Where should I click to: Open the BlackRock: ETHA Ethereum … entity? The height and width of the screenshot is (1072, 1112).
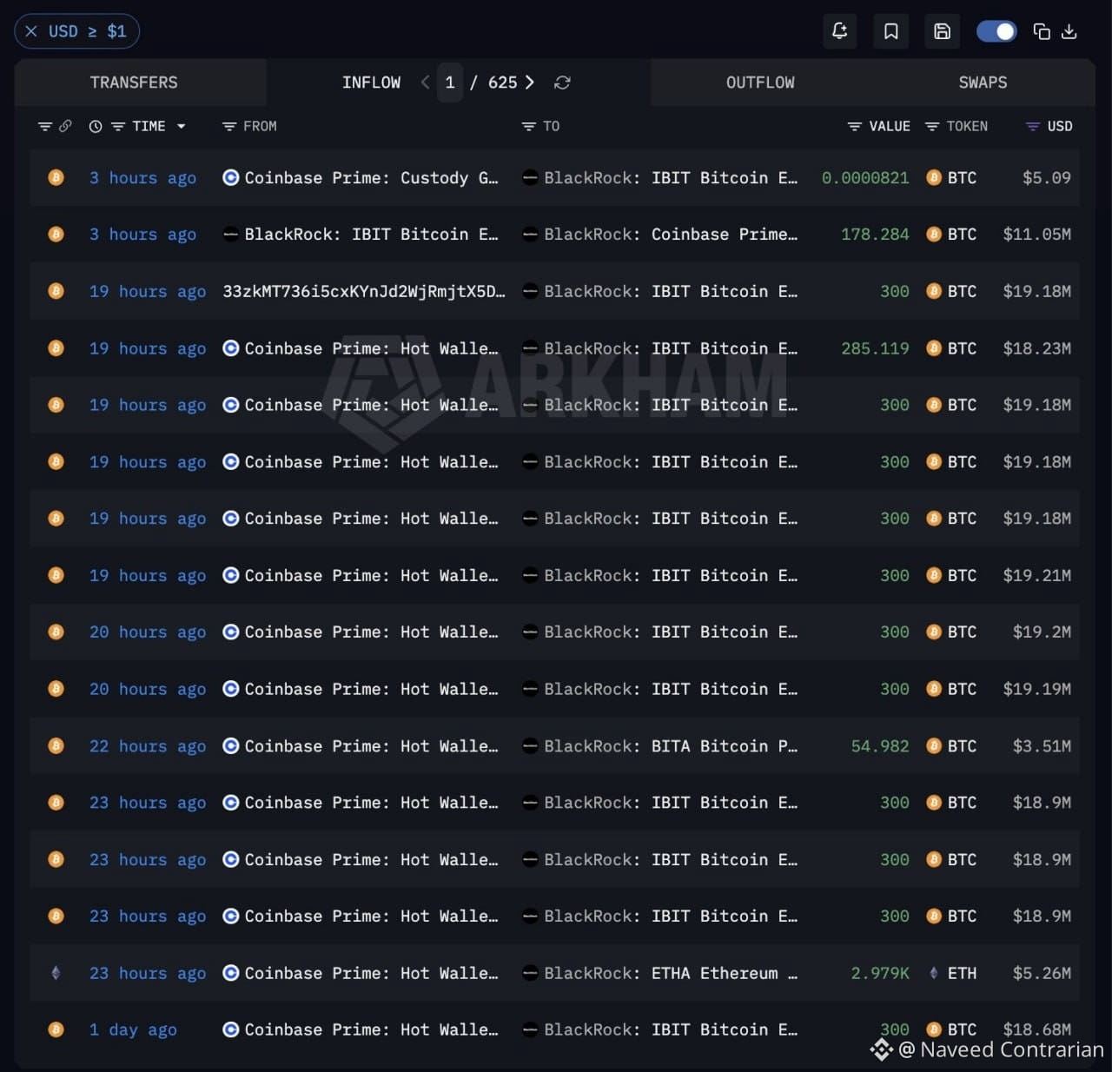pos(671,973)
